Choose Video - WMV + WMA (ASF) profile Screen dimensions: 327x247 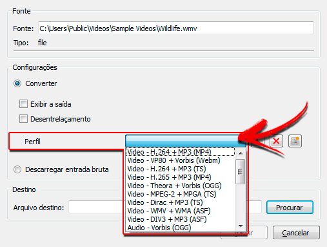(181, 211)
